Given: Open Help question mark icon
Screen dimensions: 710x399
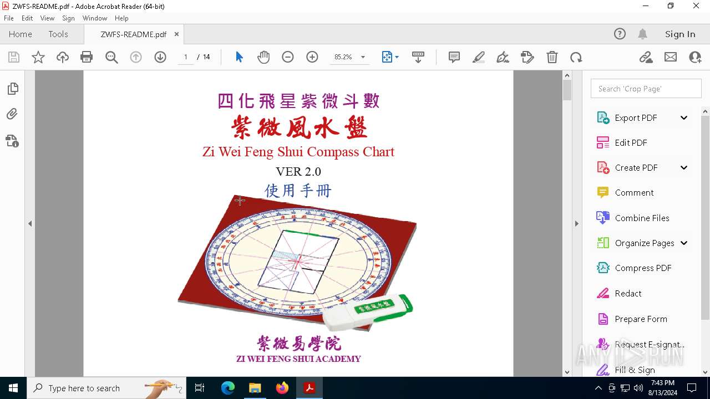Looking at the screenshot, I should pos(620,34).
